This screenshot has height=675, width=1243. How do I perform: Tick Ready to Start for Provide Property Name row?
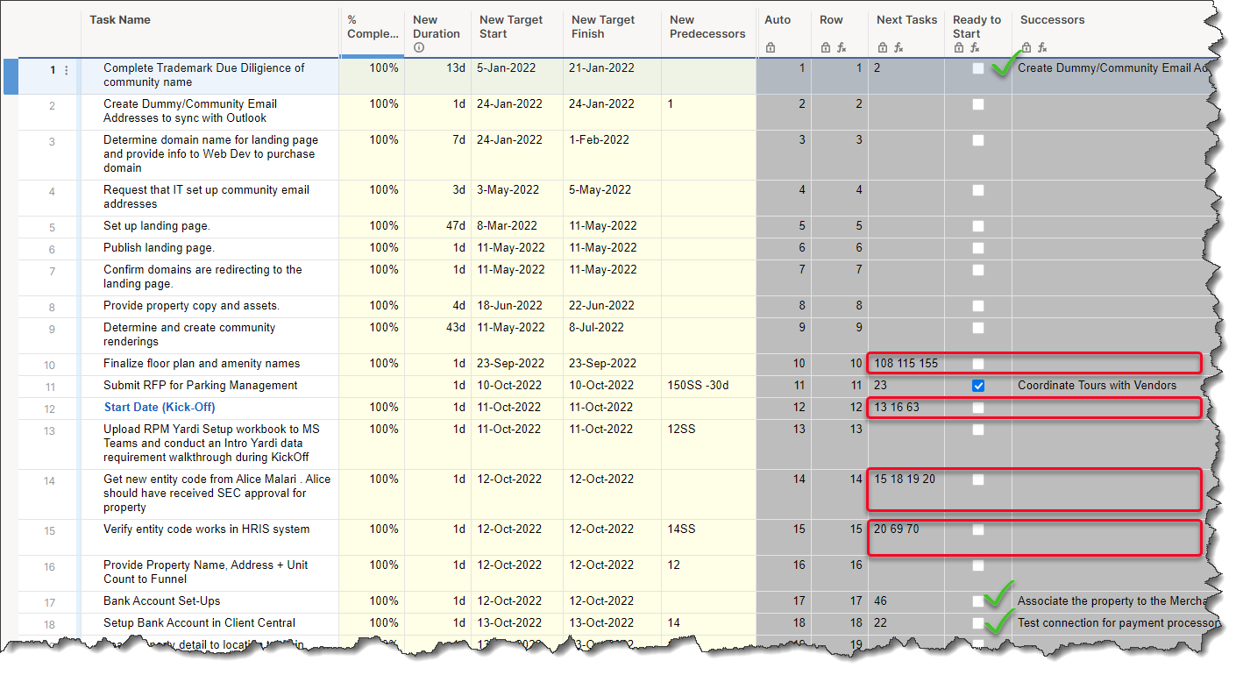pos(978,565)
